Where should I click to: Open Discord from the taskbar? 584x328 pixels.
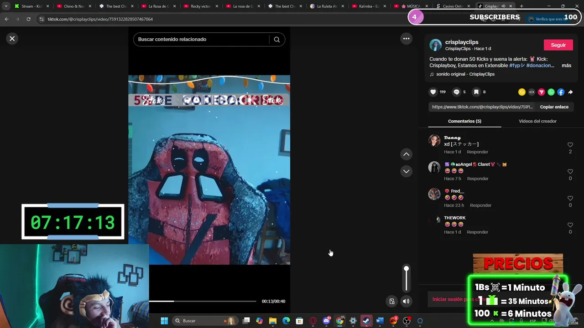[x=326, y=321]
